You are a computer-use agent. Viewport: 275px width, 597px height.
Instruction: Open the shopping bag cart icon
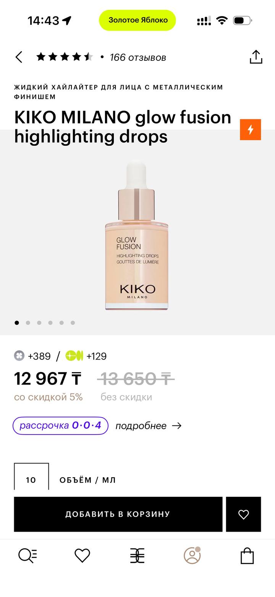[247, 556]
